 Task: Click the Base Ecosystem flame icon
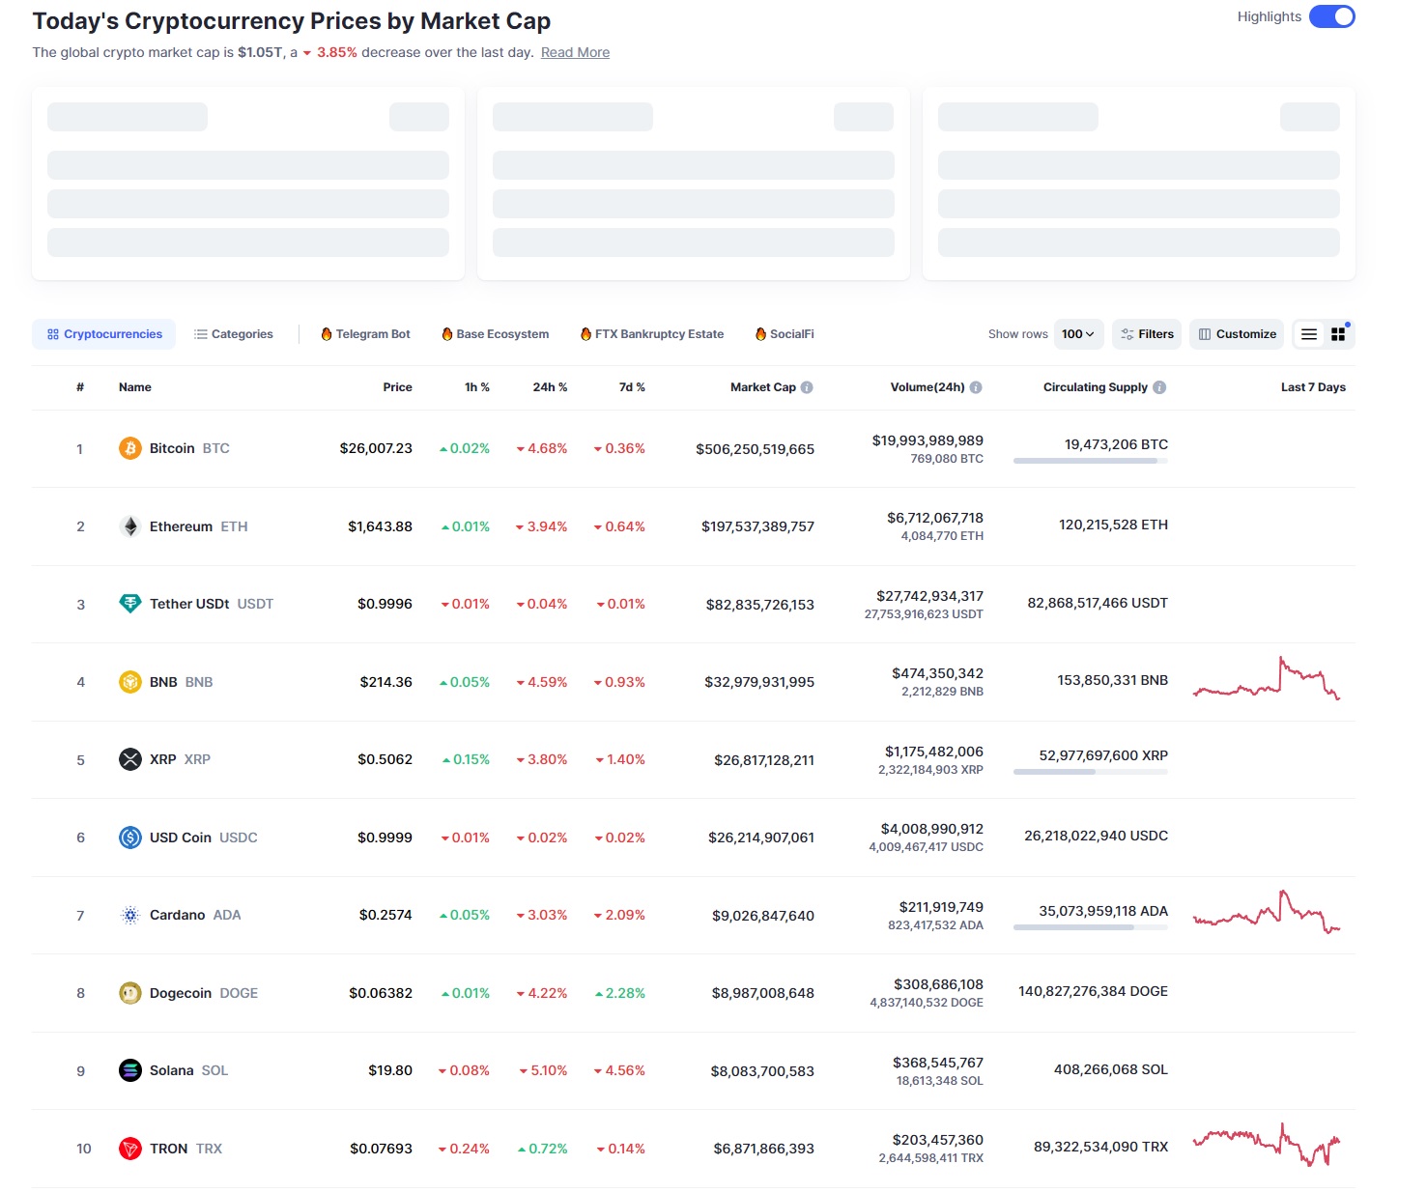[447, 334]
